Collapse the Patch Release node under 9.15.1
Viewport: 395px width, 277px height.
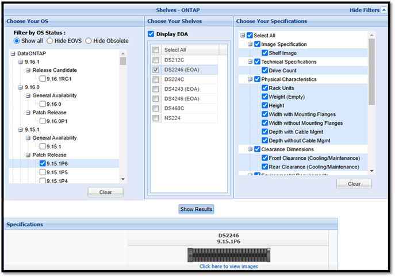pos(28,155)
